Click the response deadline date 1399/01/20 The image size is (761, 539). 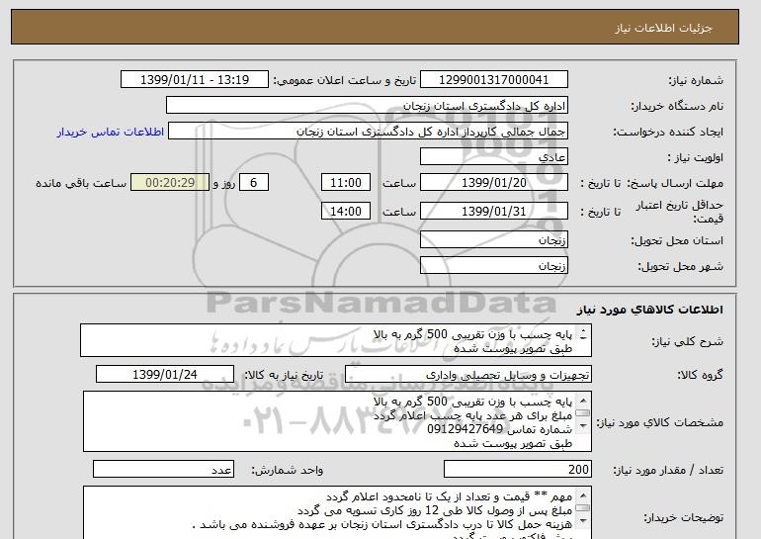pos(493,183)
